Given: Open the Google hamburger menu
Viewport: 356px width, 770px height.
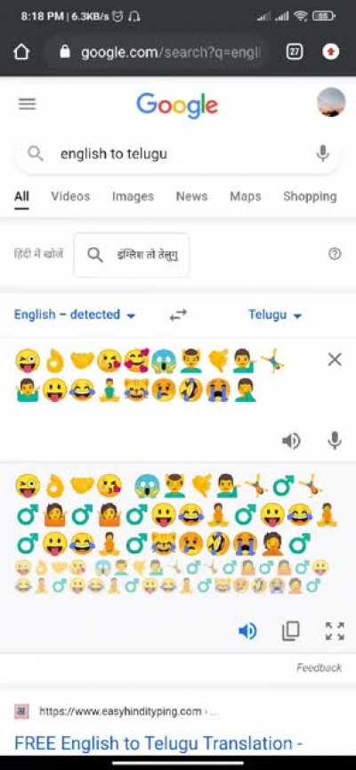Looking at the screenshot, I should (27, 103).
